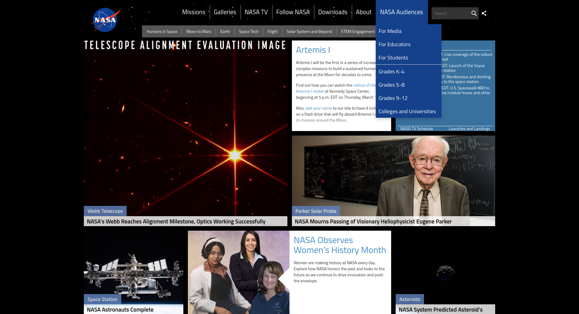Viewport: 579px width, 314px height.
Task: Open the 'Artemis I rocket' link
Action: pos(310,91)
